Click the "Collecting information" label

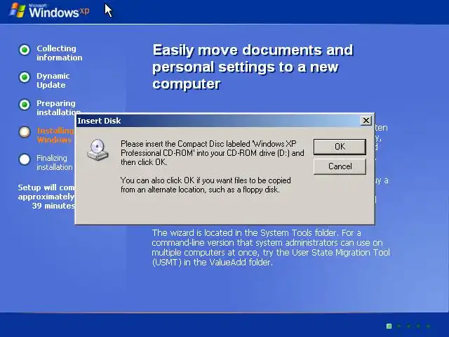(x=59, y=53)
